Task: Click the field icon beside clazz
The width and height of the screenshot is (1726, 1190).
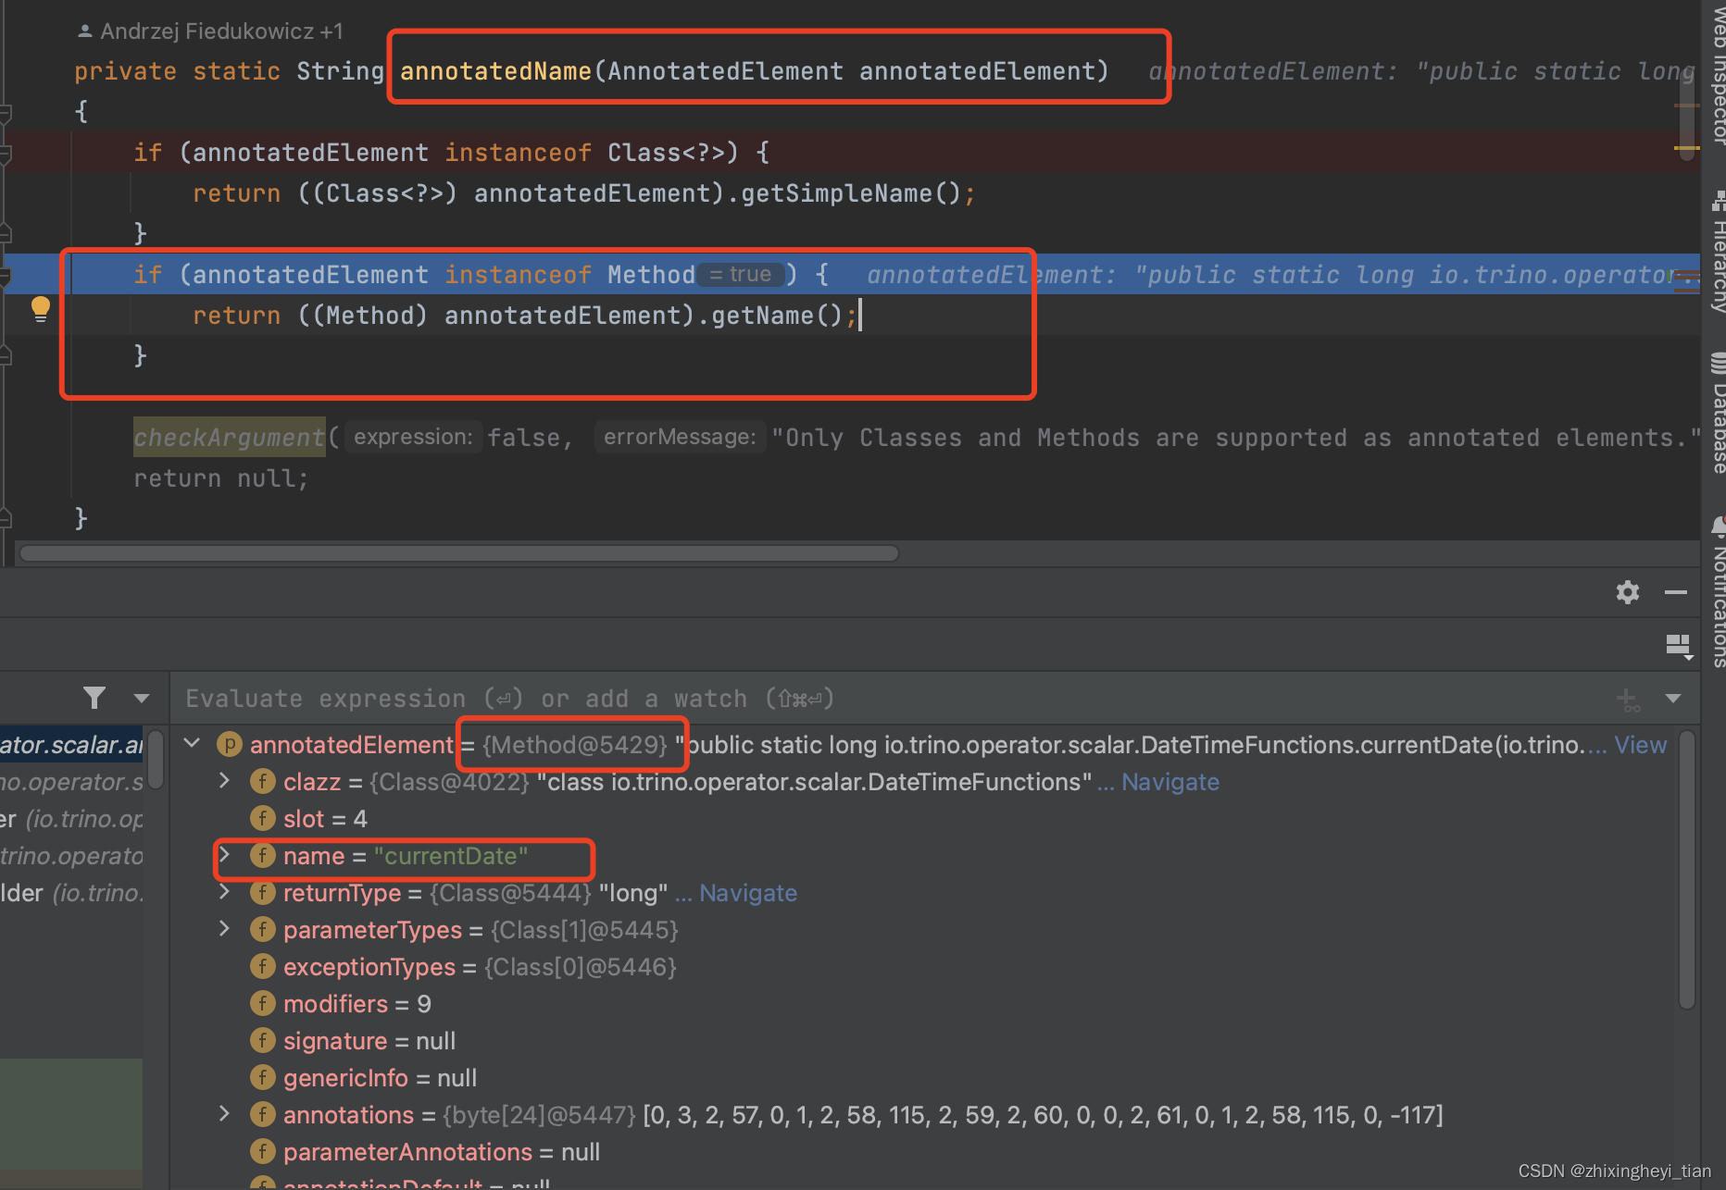Action: 263,781
